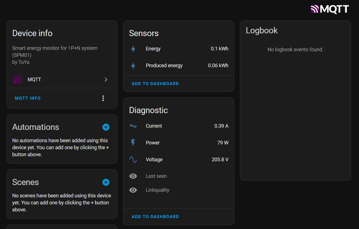Click the 0.1 kWh energy value
This screenshot has height=229, width=359.
219,49
